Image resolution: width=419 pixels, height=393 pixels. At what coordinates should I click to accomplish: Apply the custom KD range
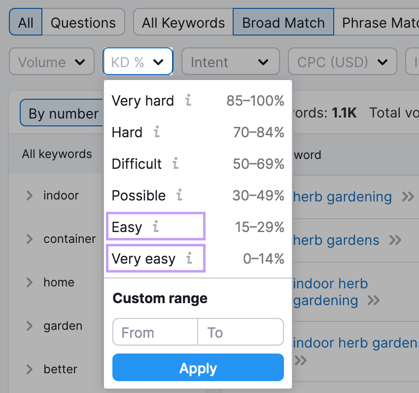point(198,368)
